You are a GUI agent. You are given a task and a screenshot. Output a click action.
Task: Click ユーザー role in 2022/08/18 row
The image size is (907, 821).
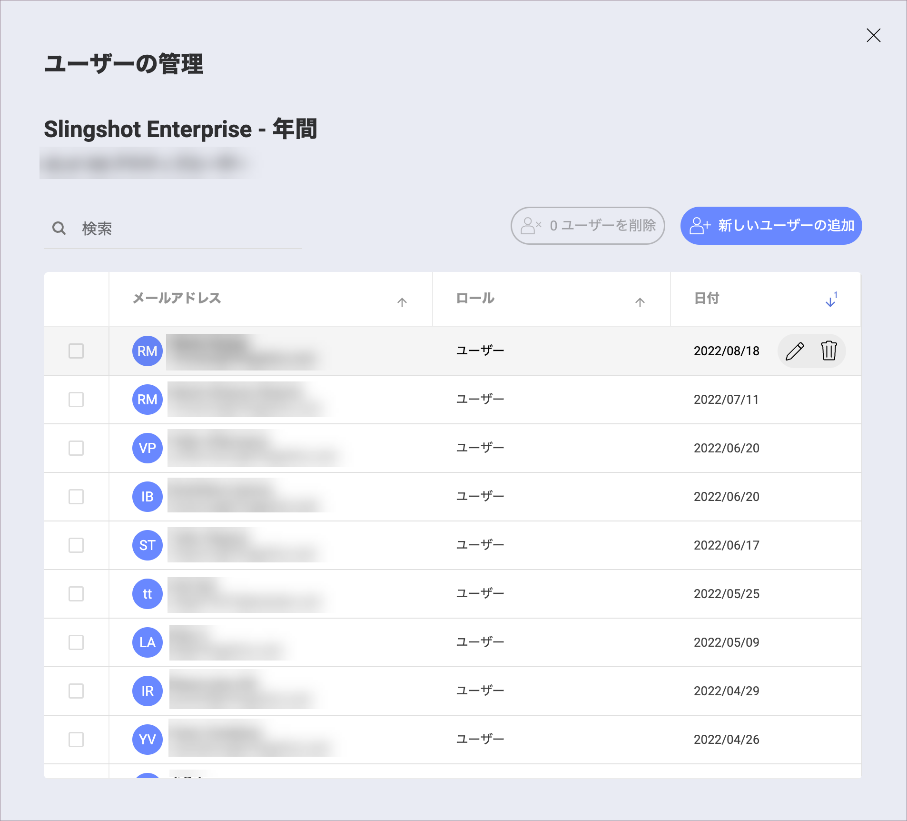[x=480, y=351]
